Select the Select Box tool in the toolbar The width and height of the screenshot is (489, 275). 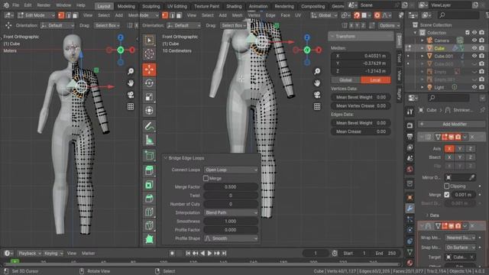[149, 40]
